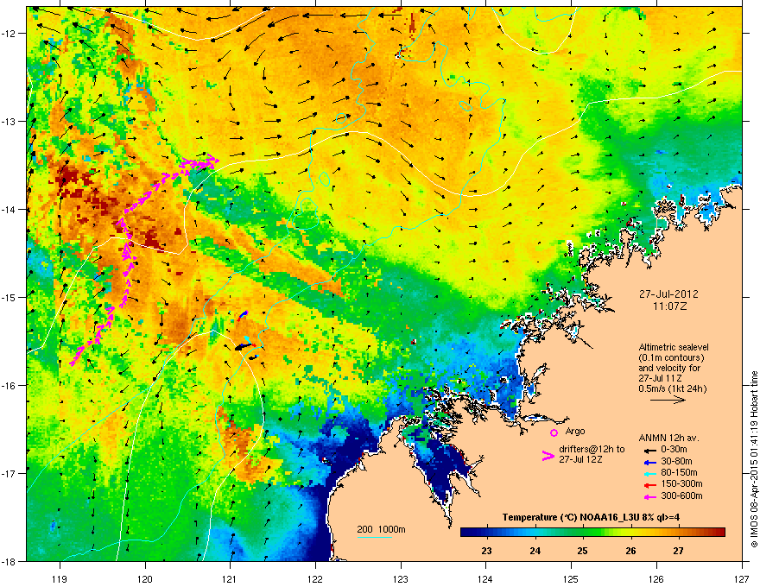Click the latitude axis label '-15'

click(9, 297)
